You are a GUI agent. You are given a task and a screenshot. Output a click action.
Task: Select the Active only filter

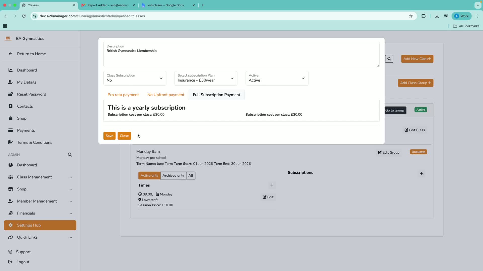tap(149, 175)
